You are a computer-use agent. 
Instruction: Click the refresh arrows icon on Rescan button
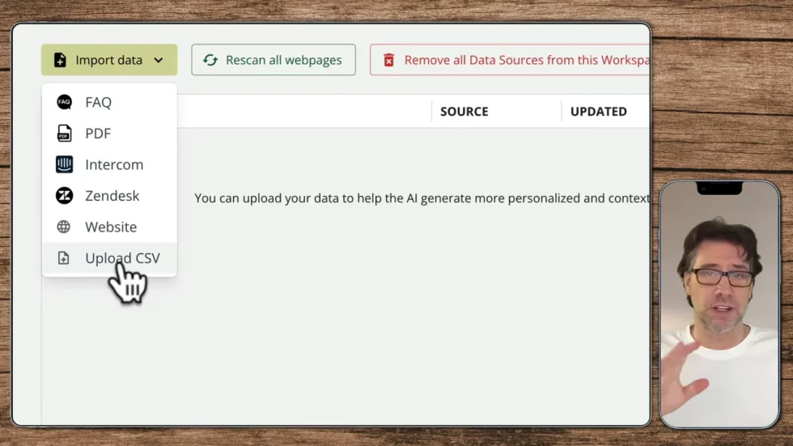tap(210, 60)
